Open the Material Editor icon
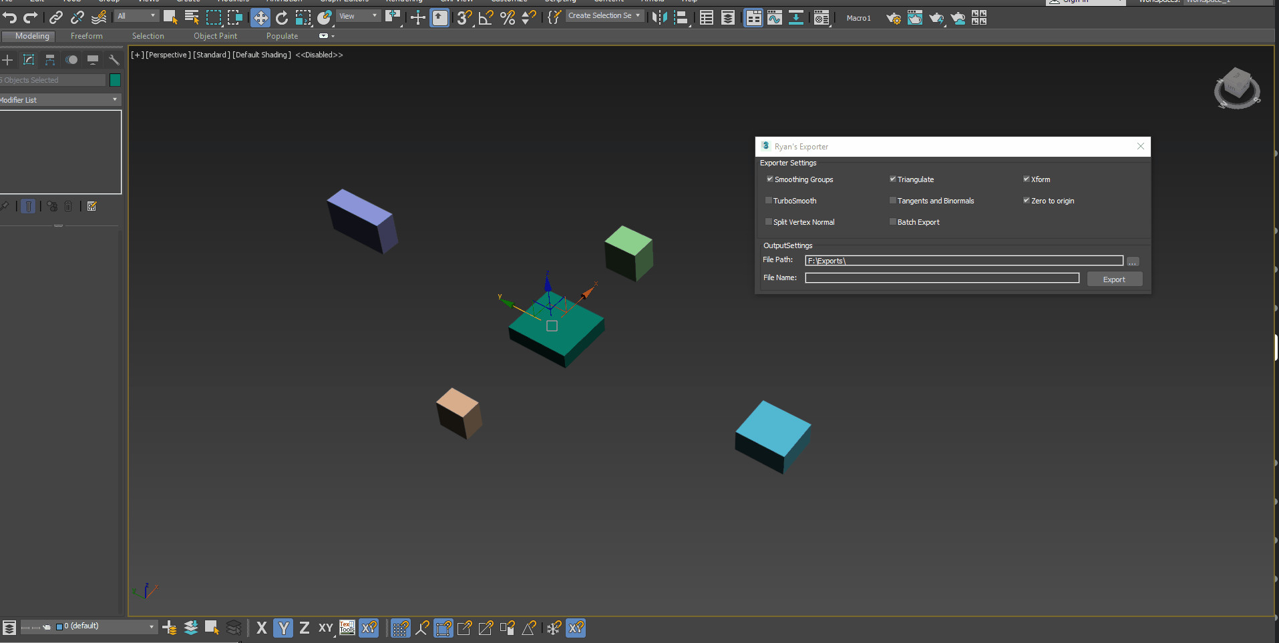 pos(821,18)
